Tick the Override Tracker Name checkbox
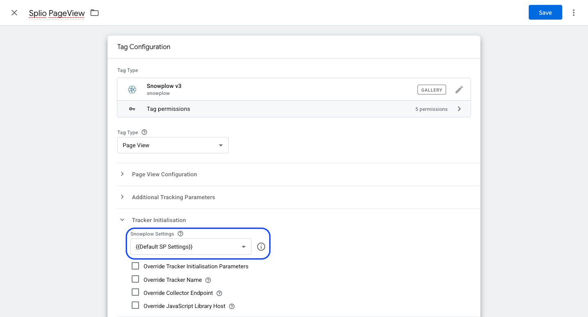Screen dimensions: 588x317 tap(135, 279)
